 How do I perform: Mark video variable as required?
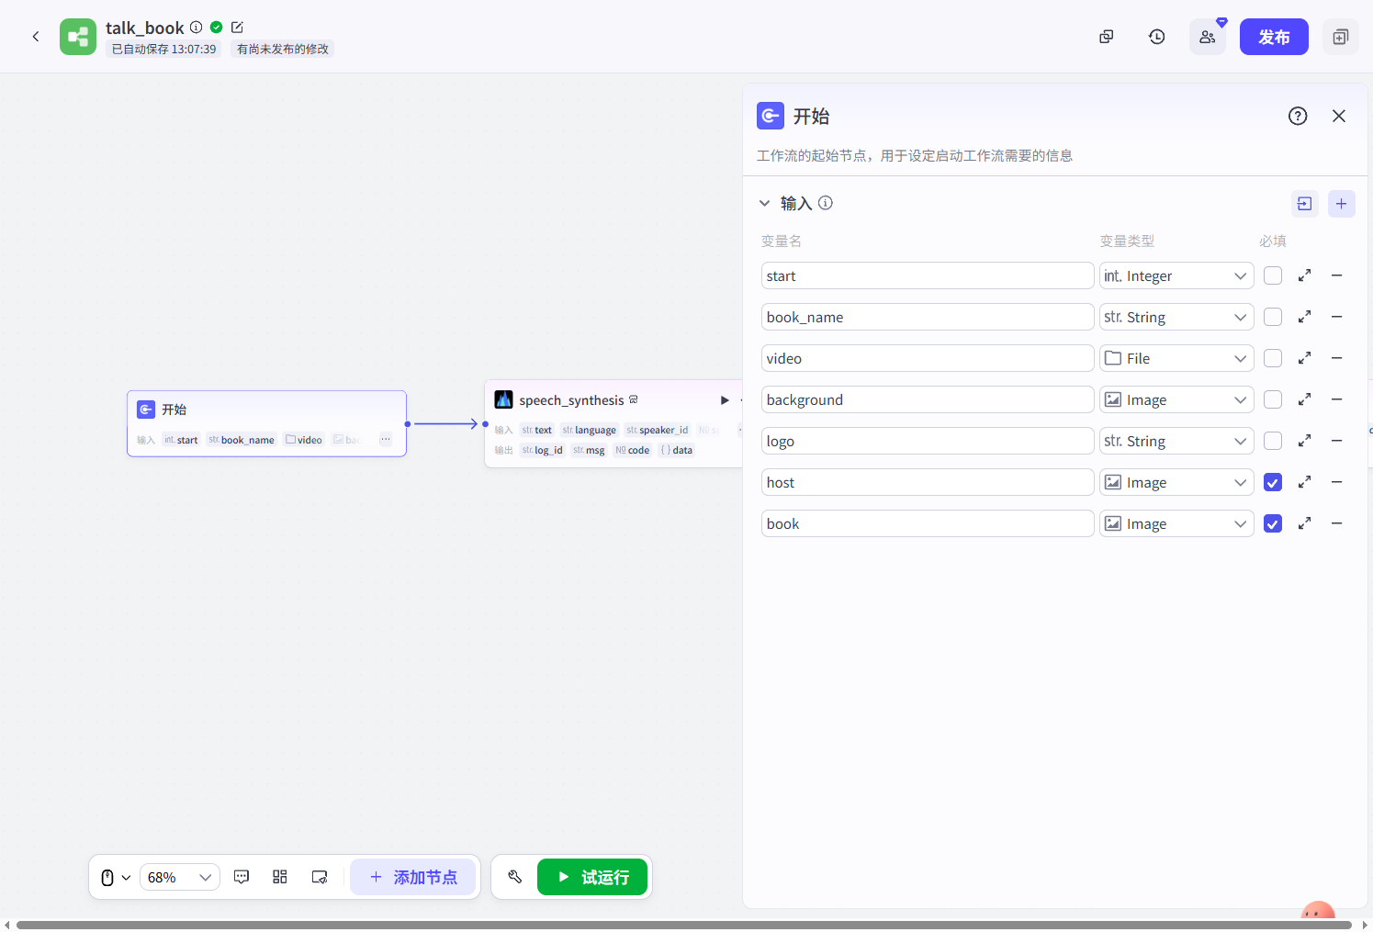[1273, 358]
